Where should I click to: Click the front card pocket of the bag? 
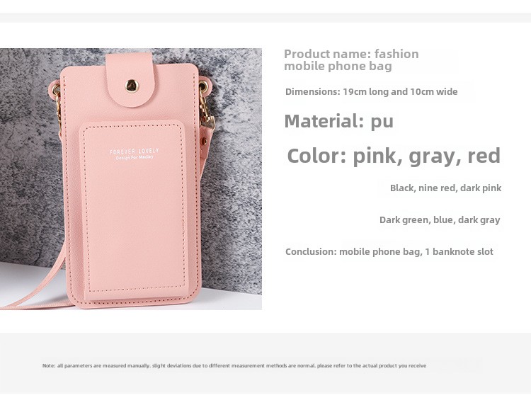tap(134, 208)
